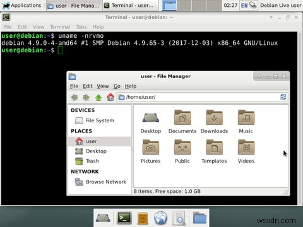This screenshot has height=227, width=303.
Task: Open the EN keyboard layout indicator
Action: 244,6
